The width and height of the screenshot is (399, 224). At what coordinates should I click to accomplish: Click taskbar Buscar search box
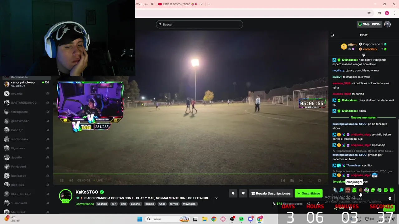click(168, 219)
